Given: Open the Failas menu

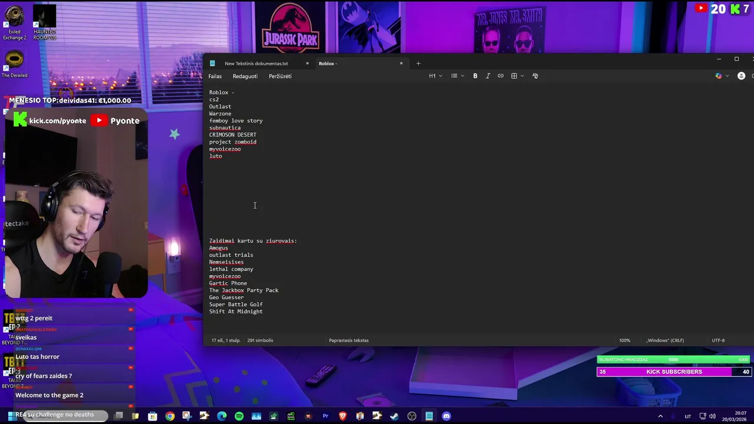Looking at the screenshot, I should (x=215, y=76).
